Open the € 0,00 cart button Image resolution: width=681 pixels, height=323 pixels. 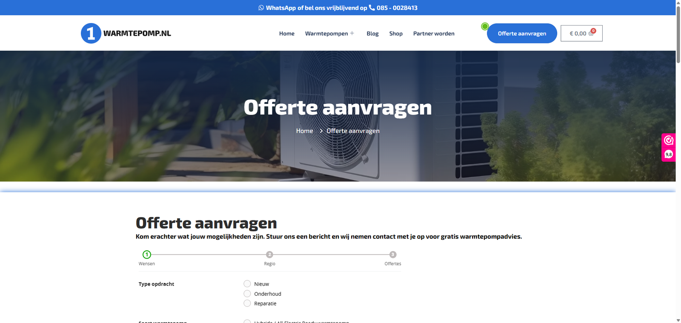pos(581,33)
